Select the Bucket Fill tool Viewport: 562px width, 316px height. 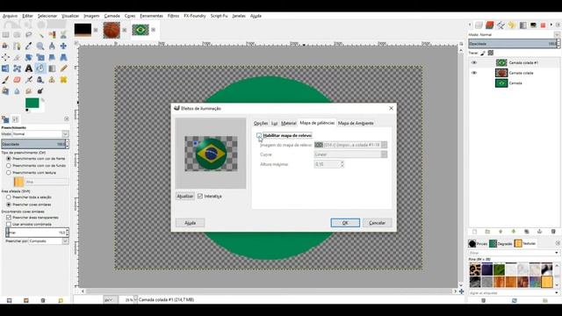pyautogui.click(x=40, y=68)
